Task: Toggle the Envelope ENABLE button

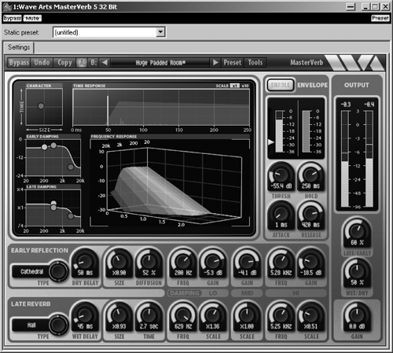Action: (x=281, y=85)
